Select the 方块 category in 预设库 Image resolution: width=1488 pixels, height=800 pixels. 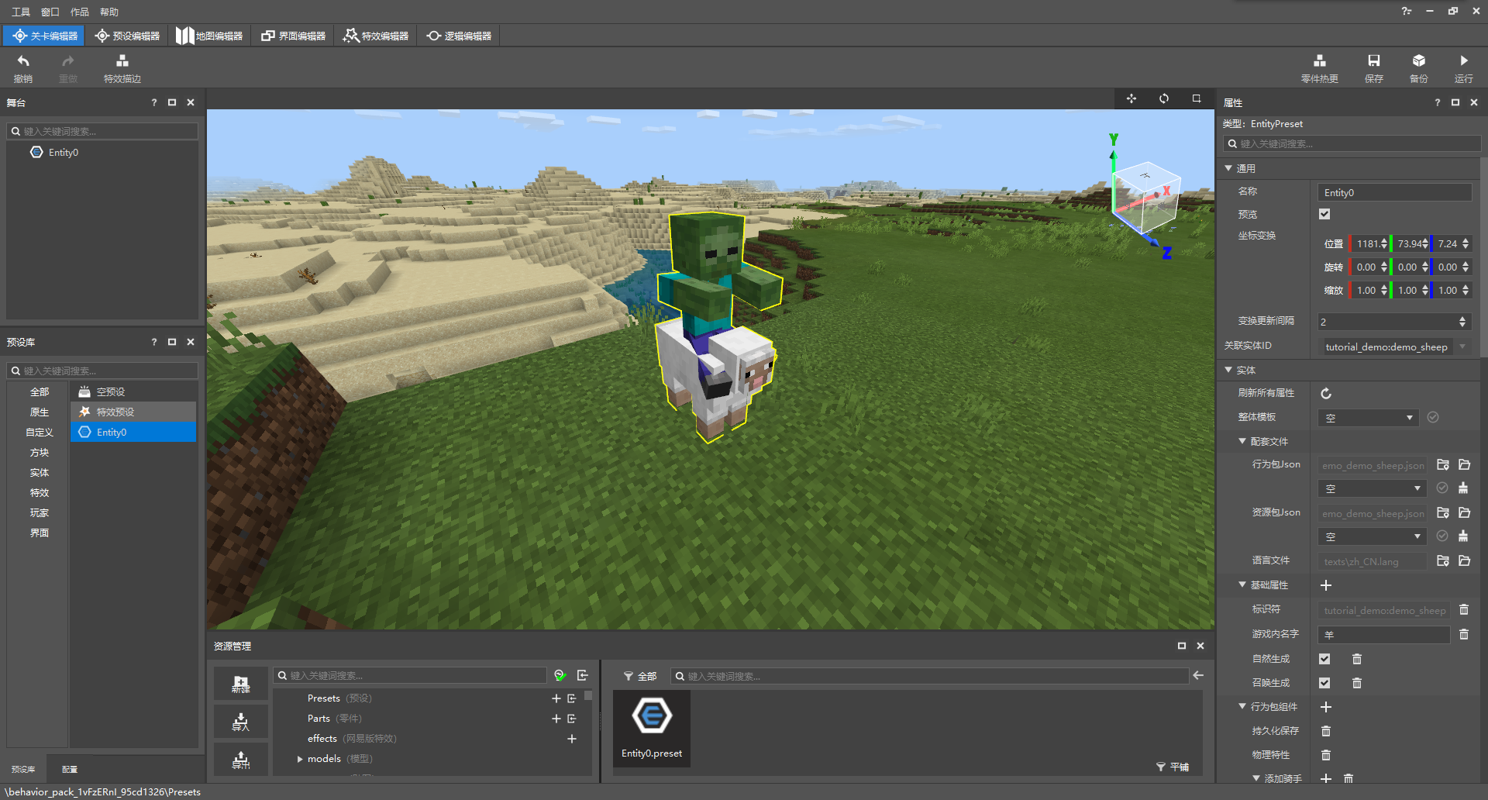pos(40,452)
